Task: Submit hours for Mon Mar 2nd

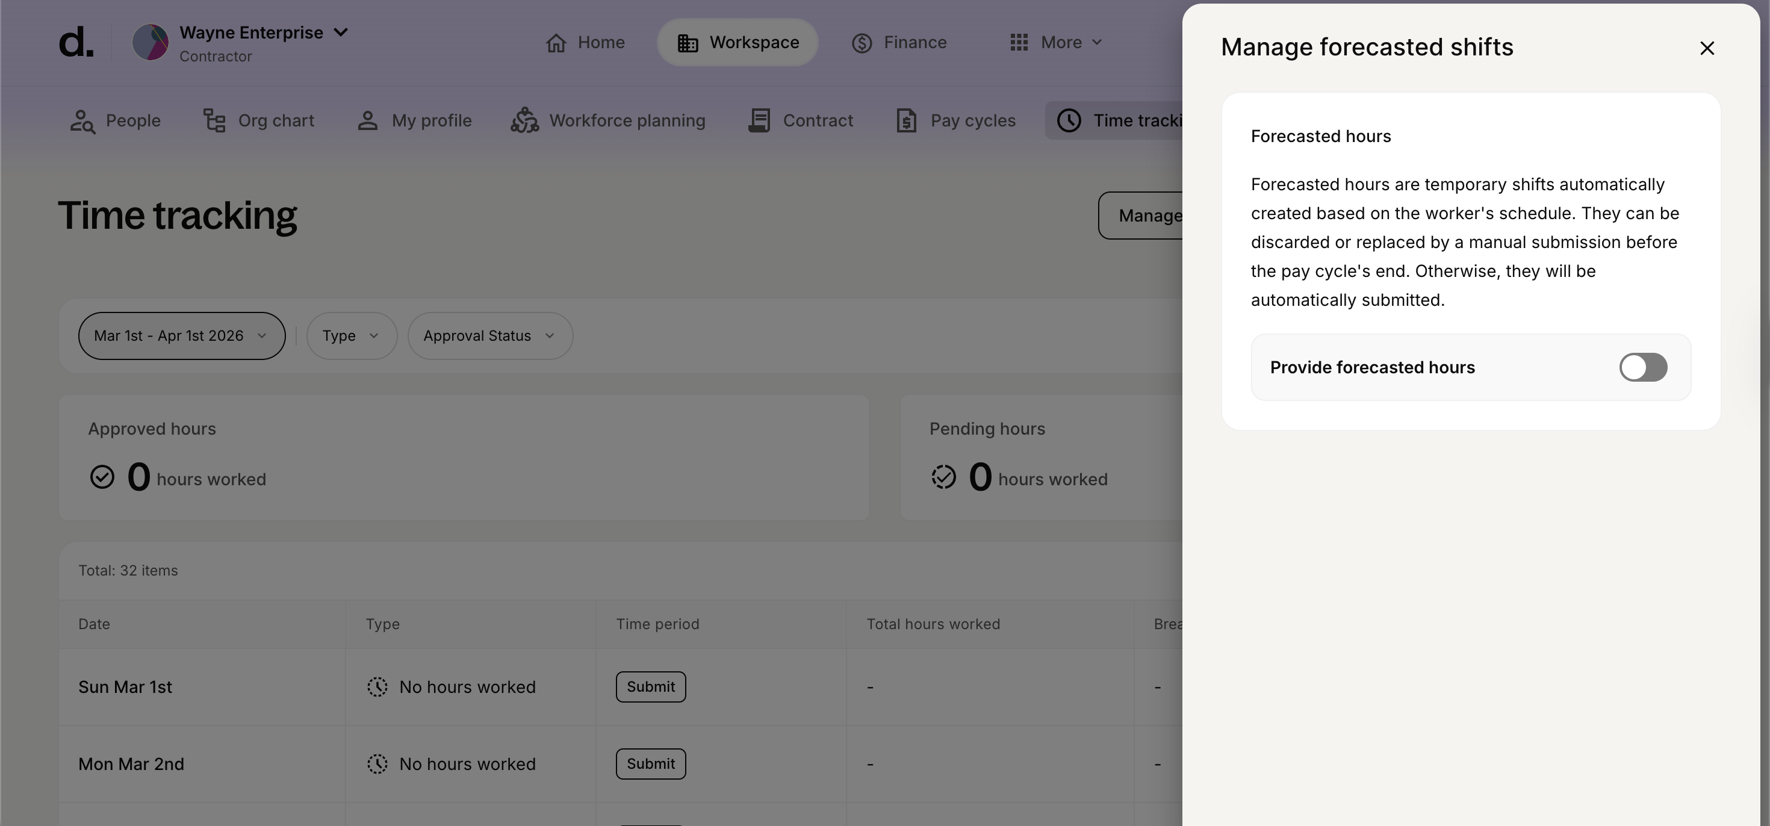Action: click(650, 764)
